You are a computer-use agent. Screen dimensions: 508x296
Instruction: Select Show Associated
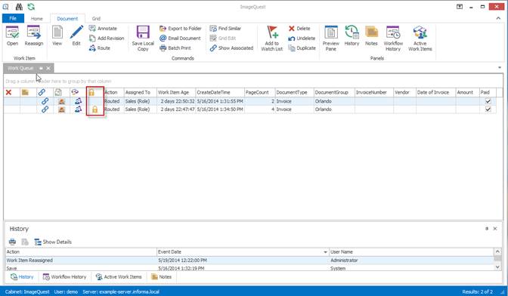(x=231, y=48)
